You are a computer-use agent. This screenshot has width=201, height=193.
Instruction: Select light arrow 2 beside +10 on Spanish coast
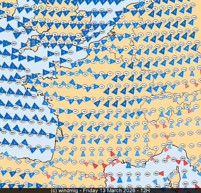[x=15, y=158]
